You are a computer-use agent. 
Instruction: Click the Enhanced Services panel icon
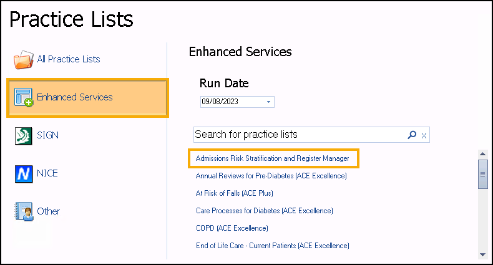pyautogui.click(x=23, y=97)
